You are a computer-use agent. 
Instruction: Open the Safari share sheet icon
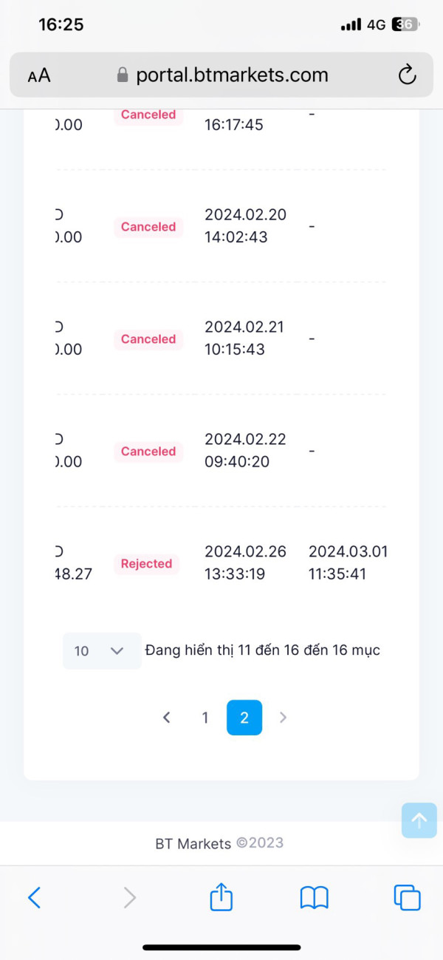coord(221,897)
